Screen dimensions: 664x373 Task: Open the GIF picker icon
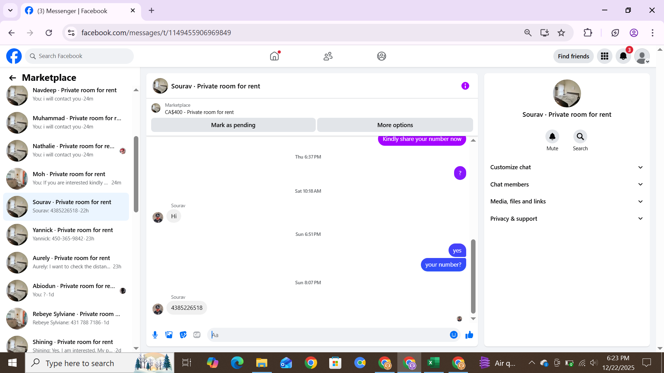pyautogui.click(x=197, y=335)
